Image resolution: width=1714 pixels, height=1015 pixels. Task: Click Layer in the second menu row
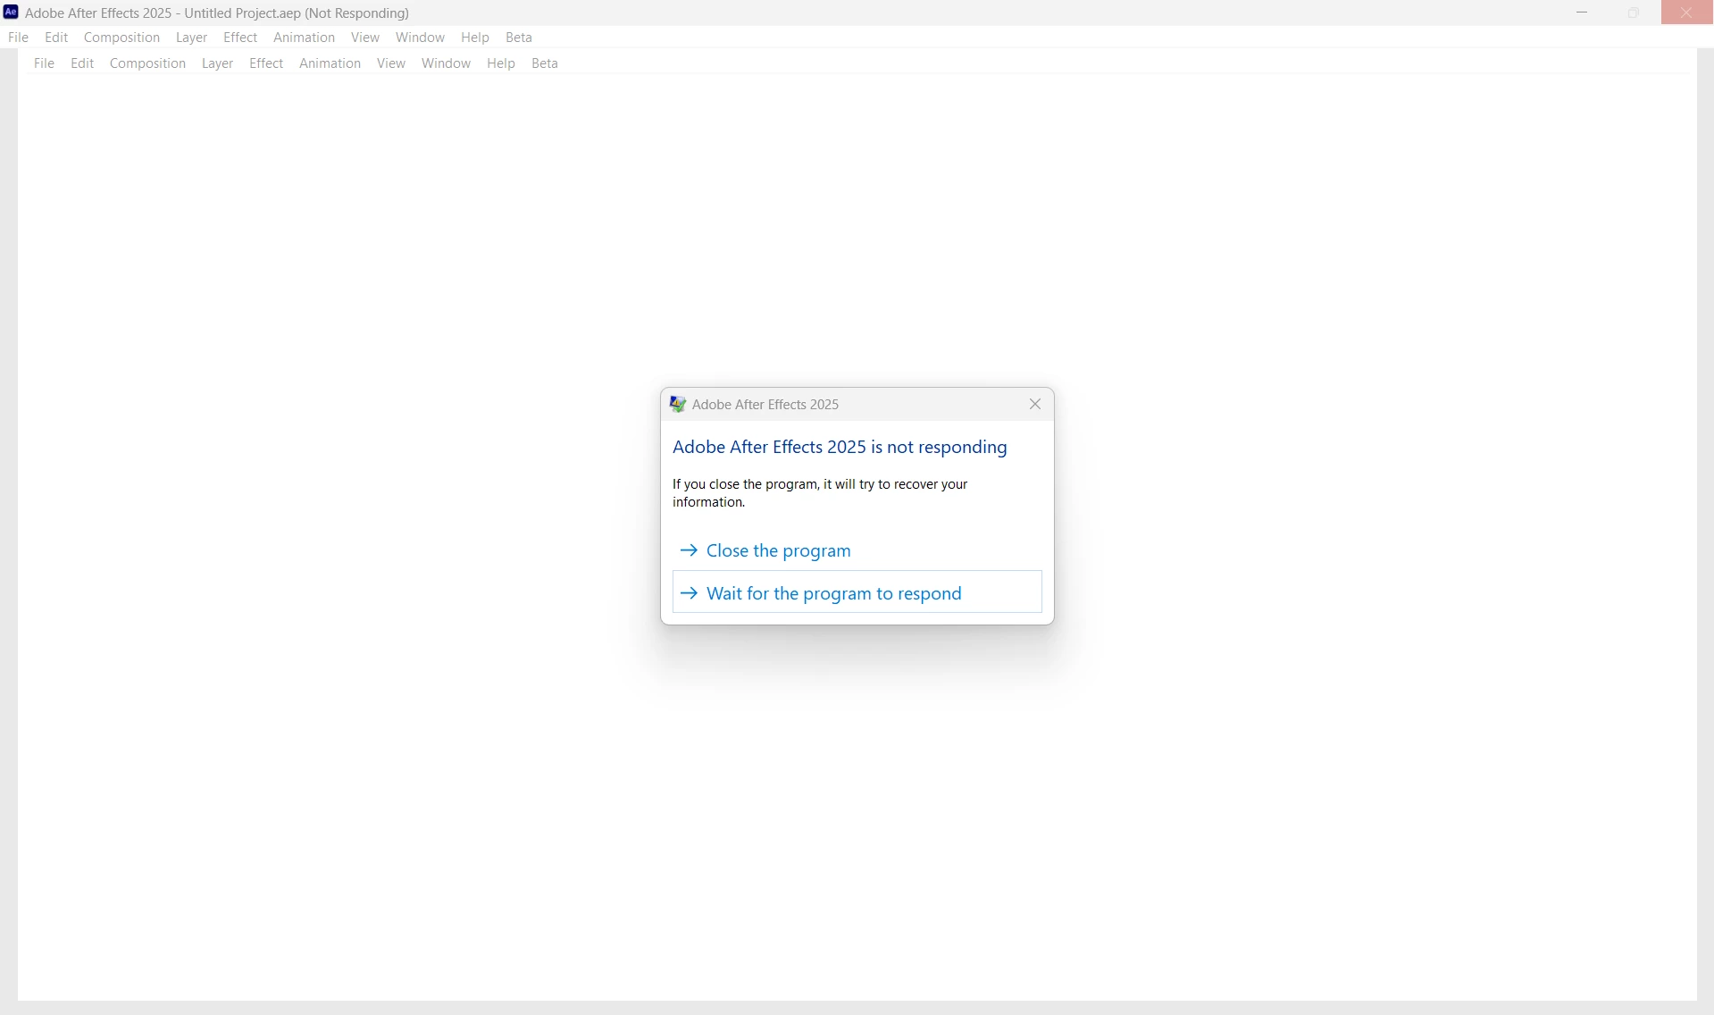click(217, 63)
